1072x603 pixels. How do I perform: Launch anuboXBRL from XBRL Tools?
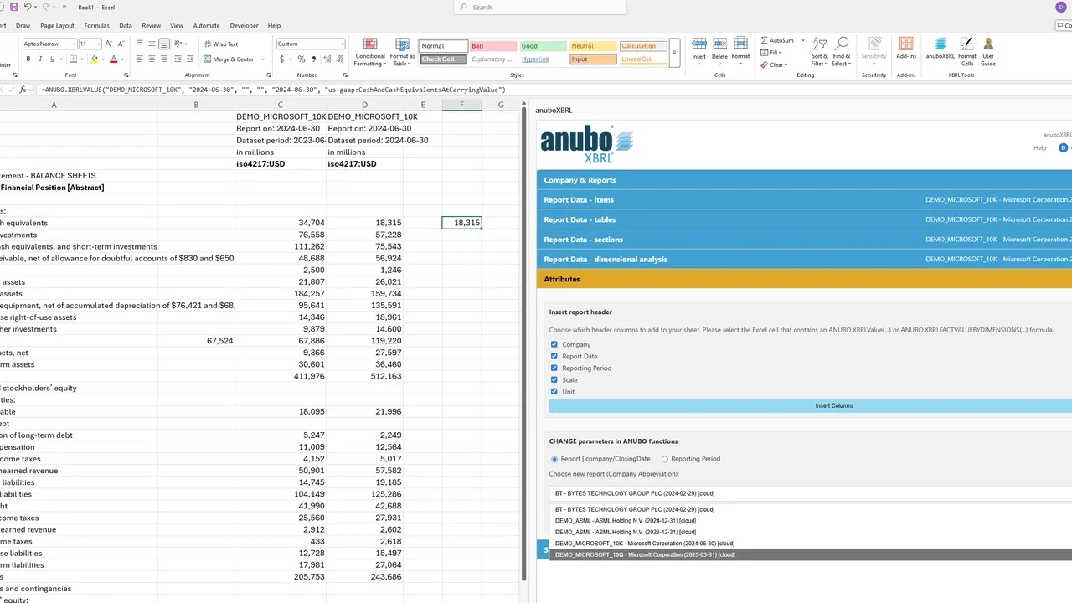click(941, 49)
